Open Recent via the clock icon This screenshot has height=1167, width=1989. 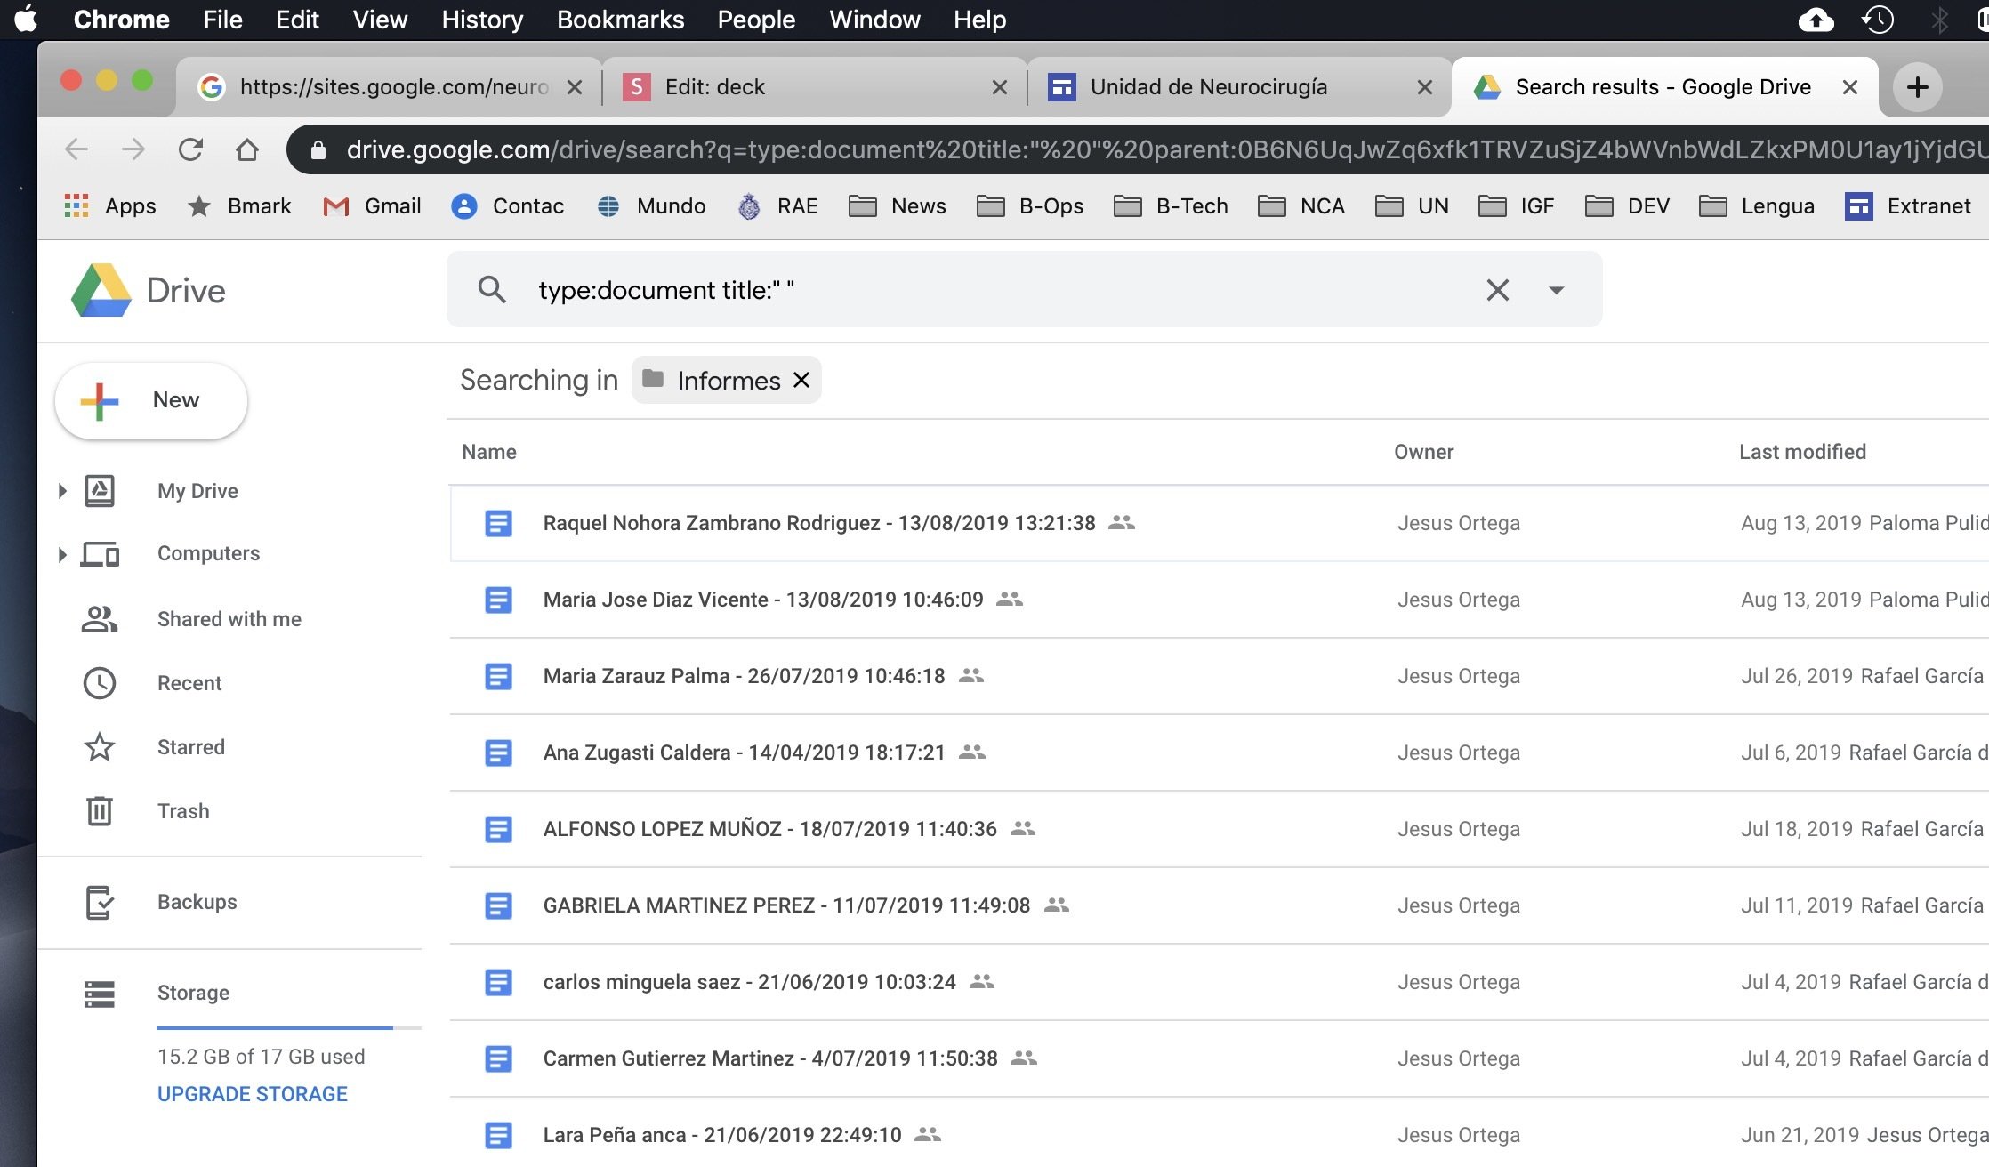click(x=100, y=682)
